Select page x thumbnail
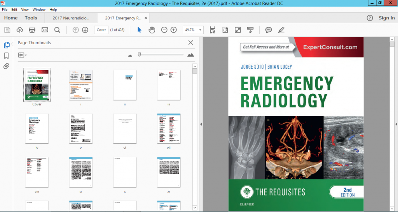 pos(125,172)
